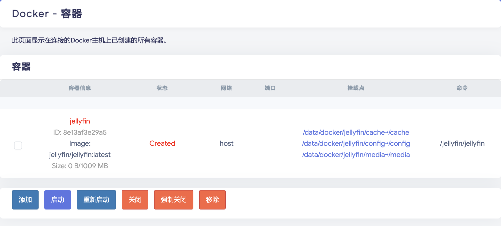Hit the 强制关闭 (Force stop) button
Screen dimensions: 501x226
(x=174, y=200)
